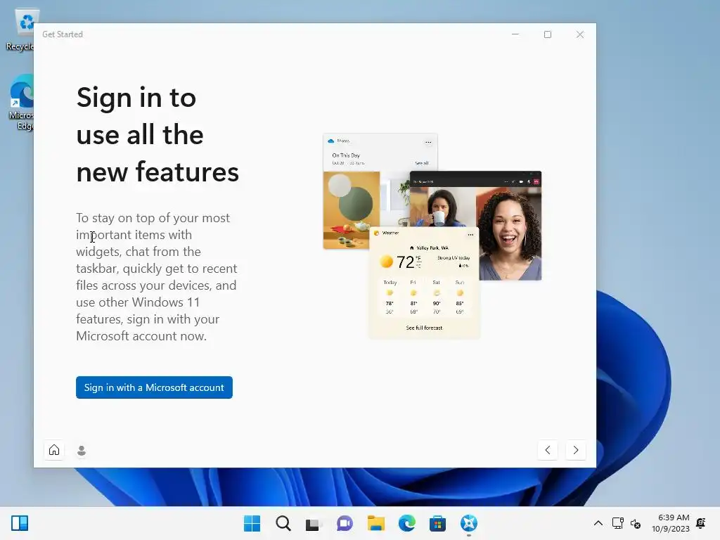720x540 pixels.
Task: Open taskbar Search
Action: point(283,523)
